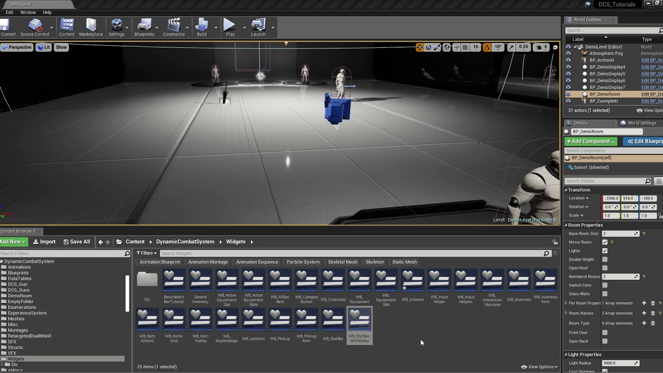
Task: Empty the Room Type array with trash icon
Action: coord(653,323)
